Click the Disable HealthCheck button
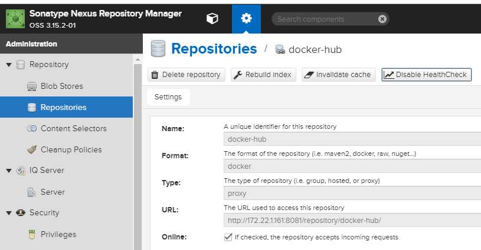Viewport: 481px width, 250px height. (x=426, y=75)
